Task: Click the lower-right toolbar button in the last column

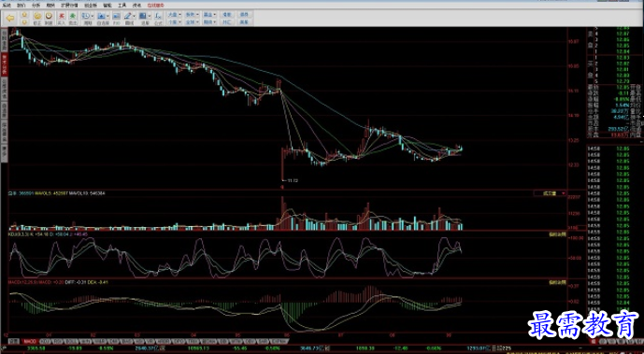Action: coord(244,21)
